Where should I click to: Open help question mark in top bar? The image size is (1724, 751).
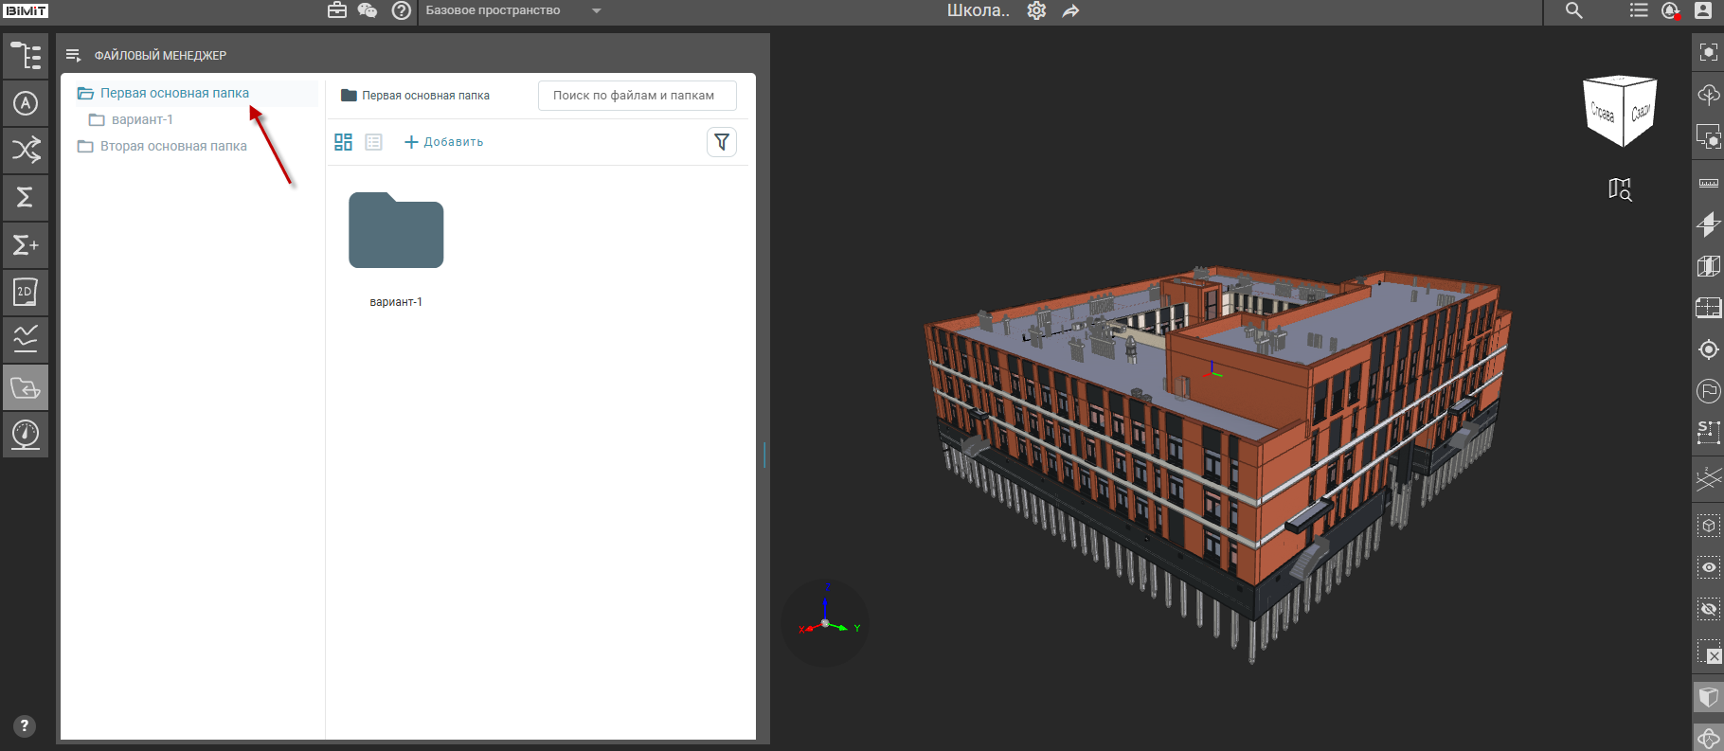point(402,10)
